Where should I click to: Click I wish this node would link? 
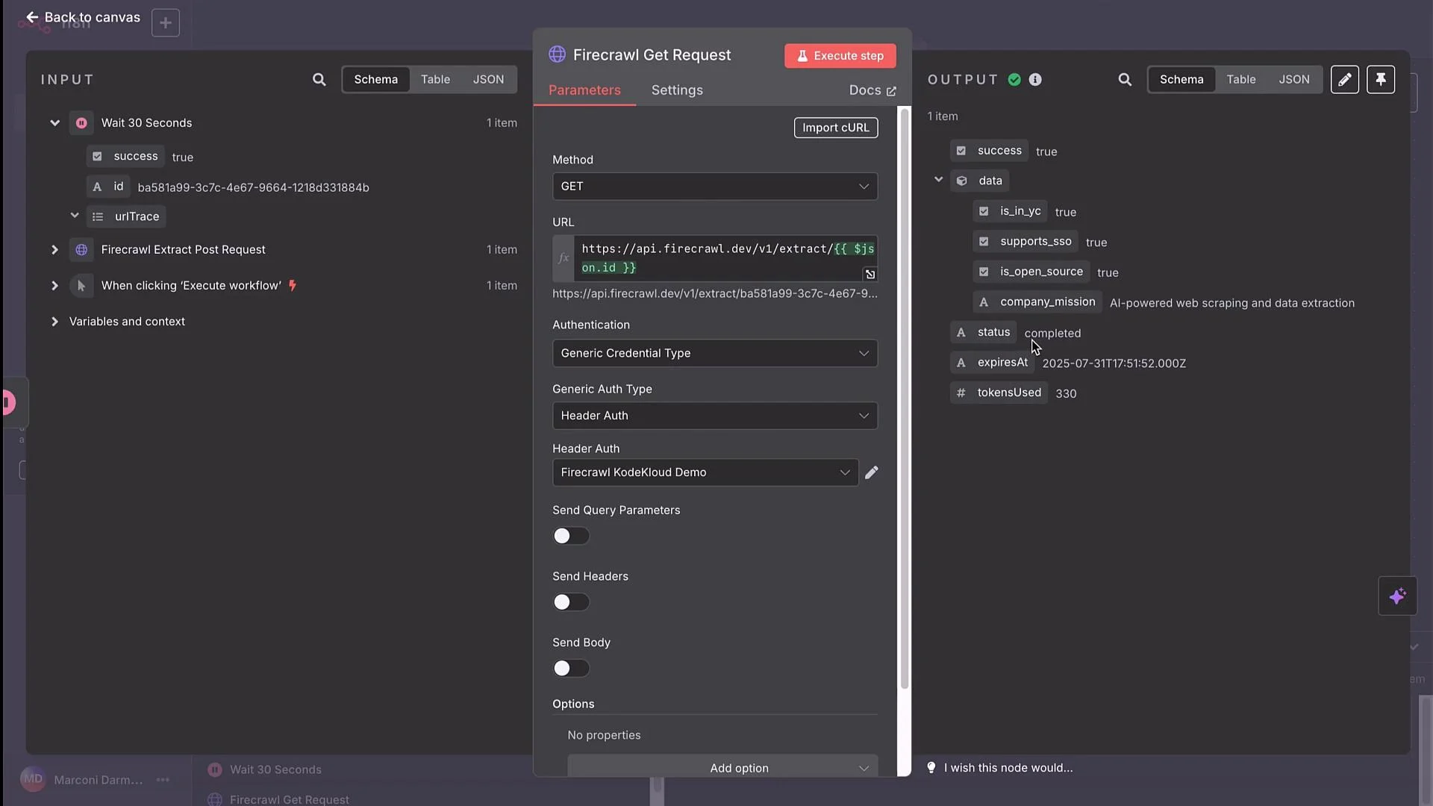pyautogui.click(x=1008, y=767)
